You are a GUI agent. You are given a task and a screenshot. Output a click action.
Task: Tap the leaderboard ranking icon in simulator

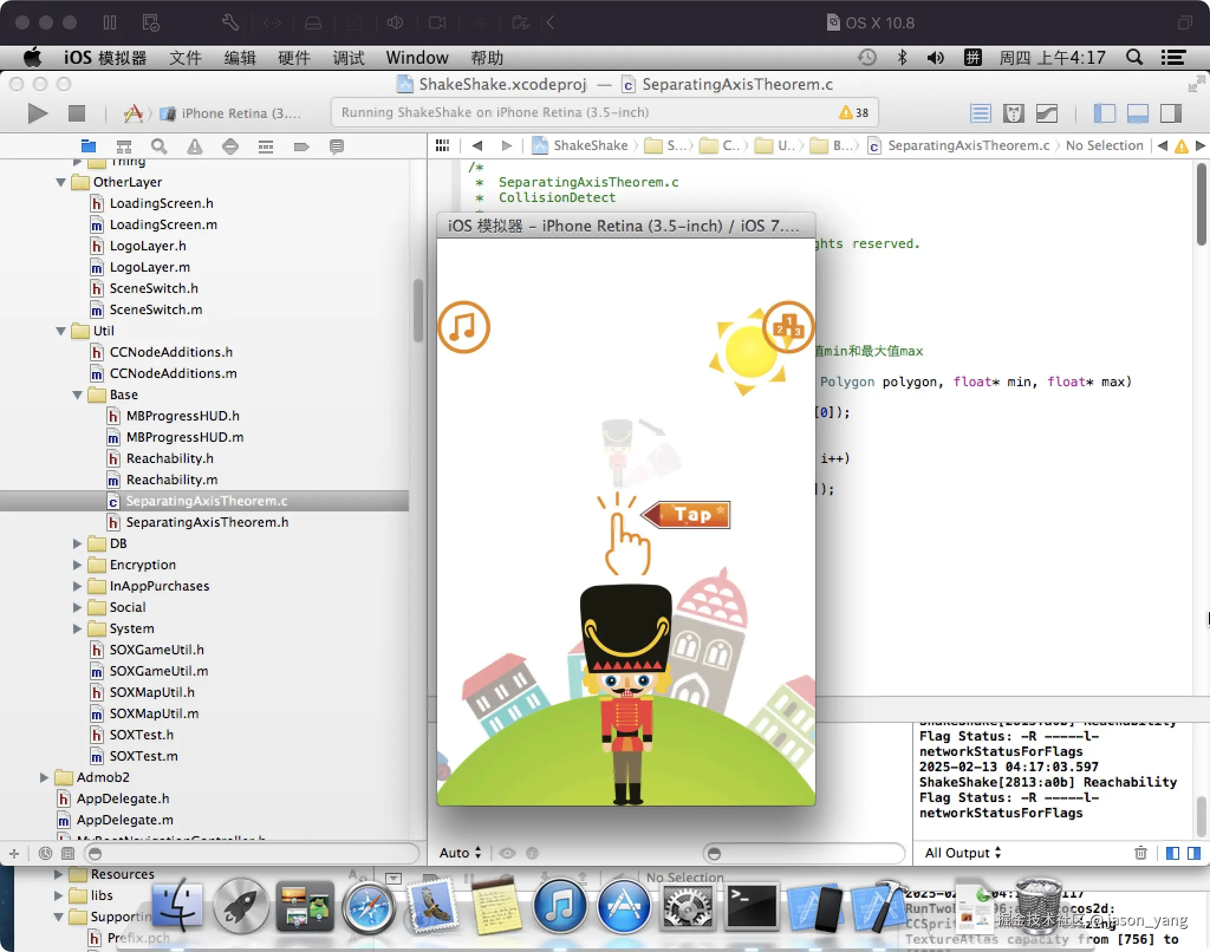click(x=788, y=327)
